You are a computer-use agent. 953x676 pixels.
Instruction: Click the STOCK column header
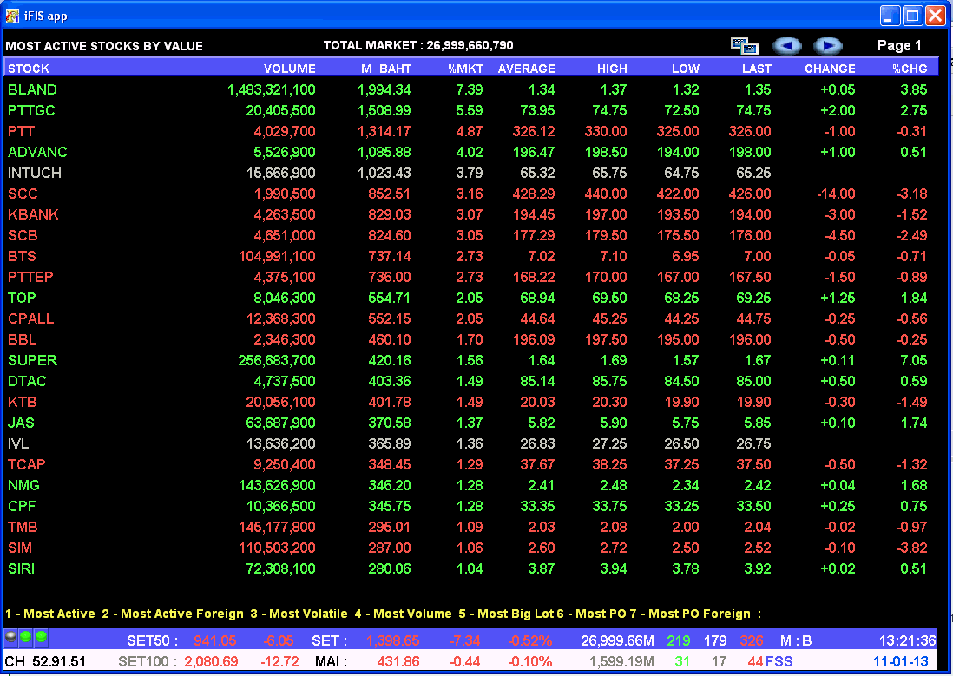29,69
